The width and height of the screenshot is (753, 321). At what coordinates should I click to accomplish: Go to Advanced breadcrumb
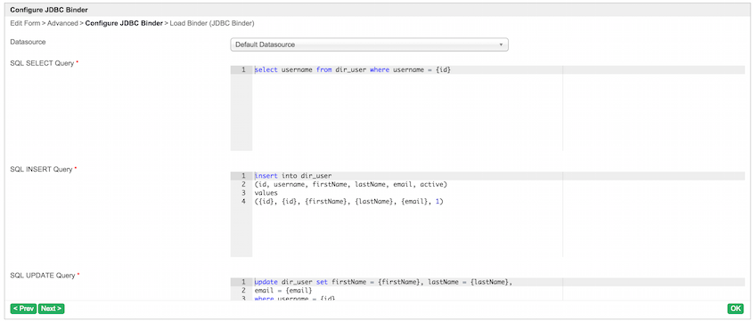coord(62,23)
